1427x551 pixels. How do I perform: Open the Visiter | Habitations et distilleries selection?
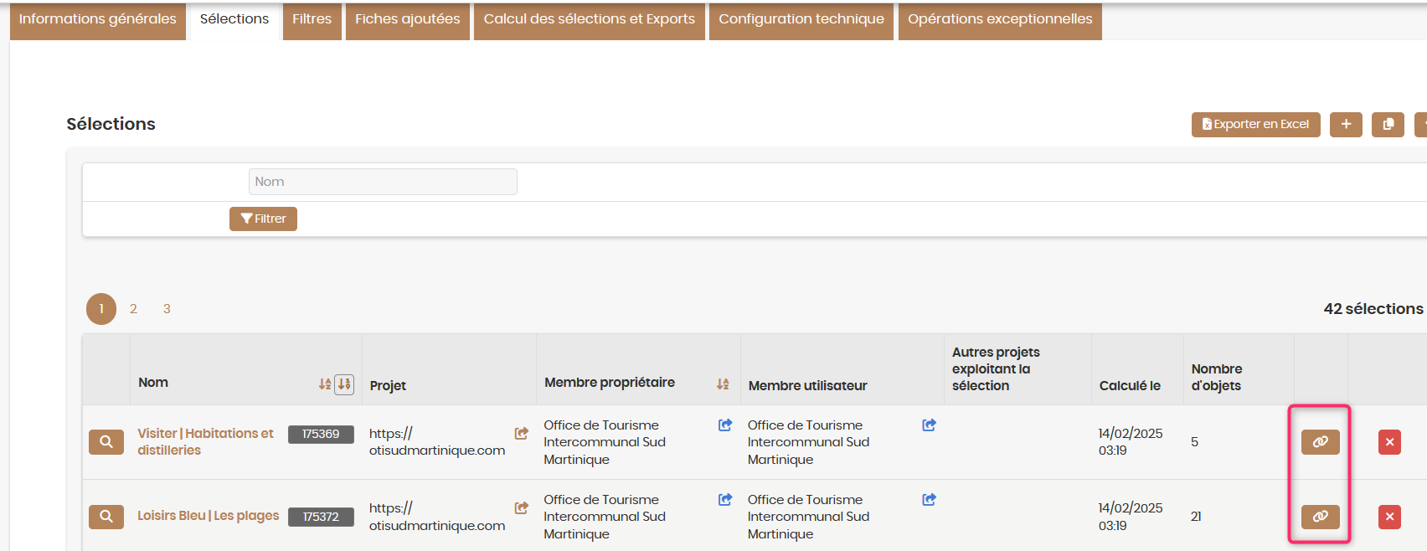pyautogui.click(x=205, y=441)
